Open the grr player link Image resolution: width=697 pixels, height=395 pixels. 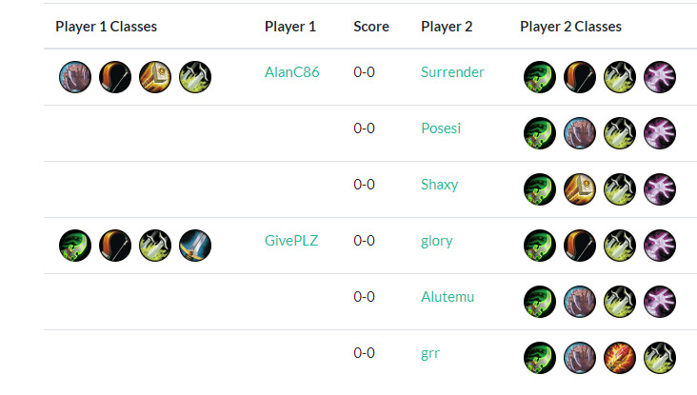430,353
